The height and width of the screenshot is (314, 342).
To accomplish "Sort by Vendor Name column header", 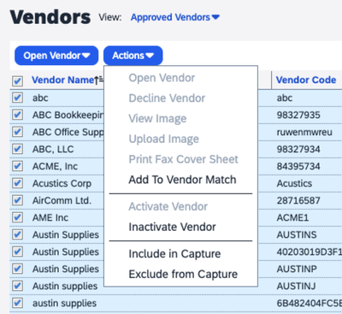I will [62, 80].
